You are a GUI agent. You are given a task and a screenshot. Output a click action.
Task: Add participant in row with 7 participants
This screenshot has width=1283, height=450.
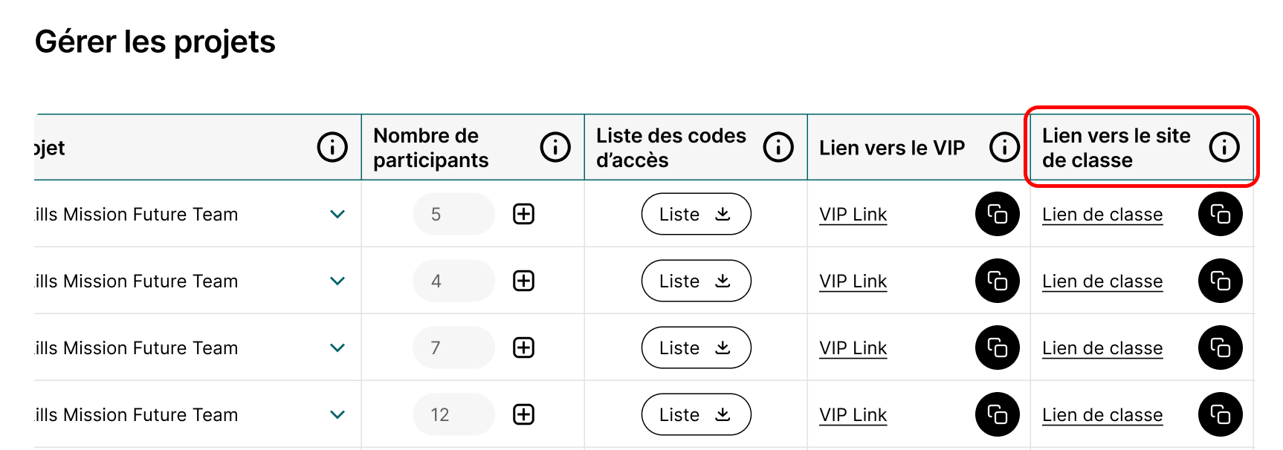point(524,348)
